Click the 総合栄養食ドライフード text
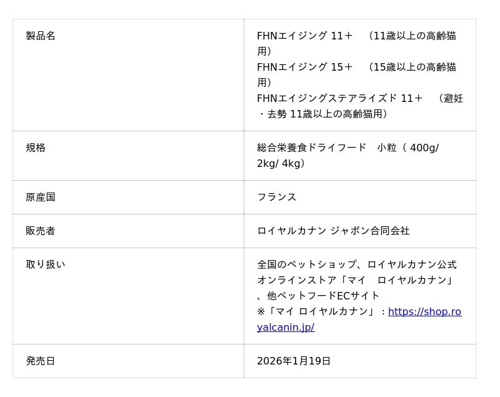The width and height of the screenshot is (500, 397). (311, 148)
